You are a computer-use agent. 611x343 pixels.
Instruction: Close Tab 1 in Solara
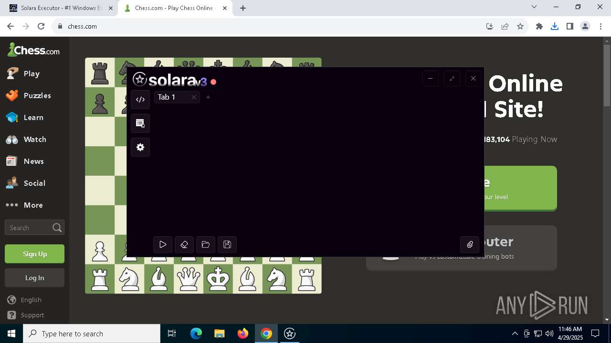[x=194, y=97]
